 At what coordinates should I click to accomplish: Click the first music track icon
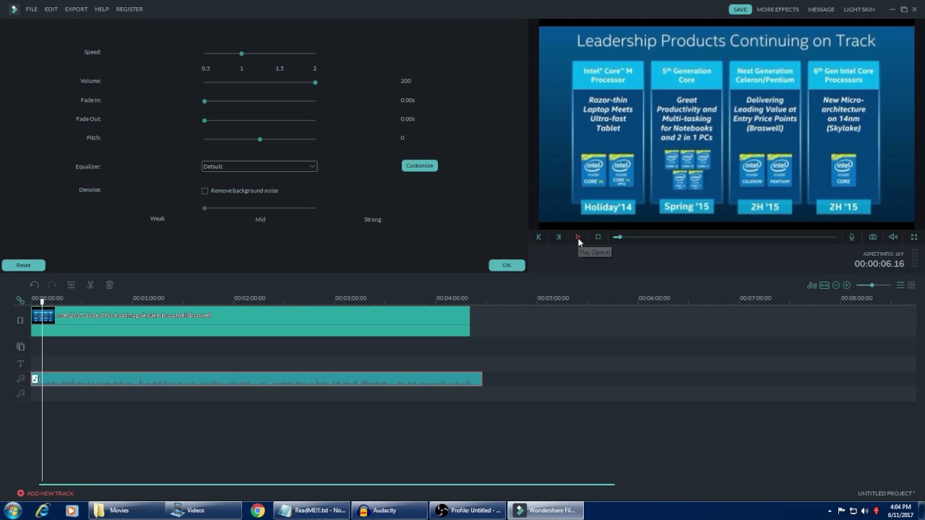[20, 378]
